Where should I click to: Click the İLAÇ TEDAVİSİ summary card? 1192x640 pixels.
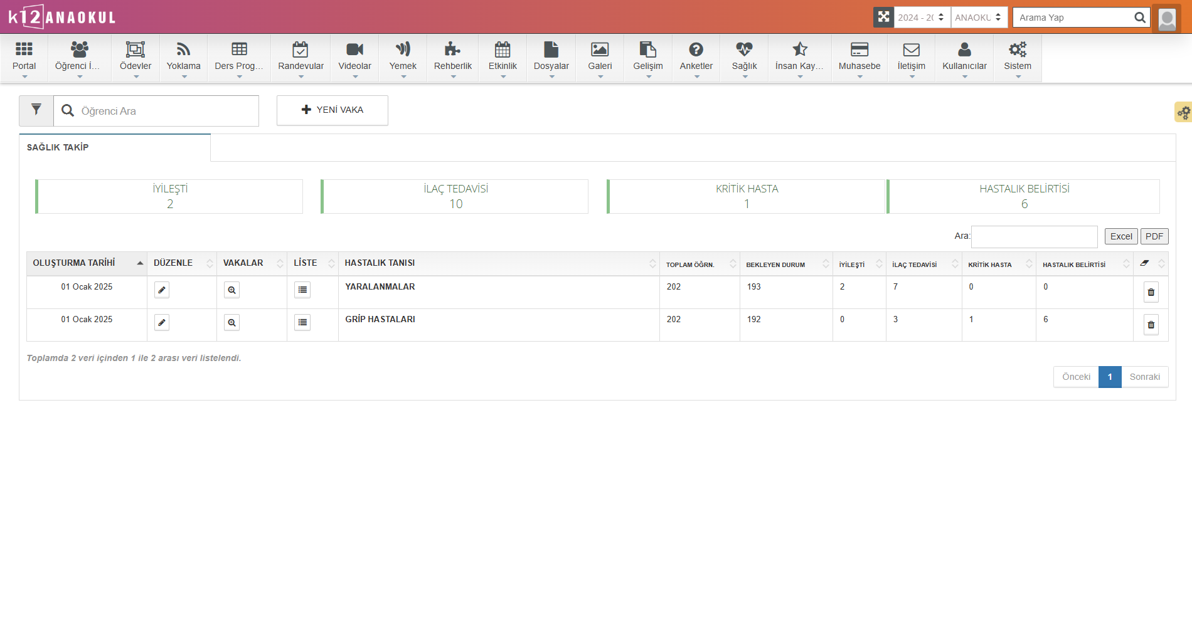coord(455,196)
